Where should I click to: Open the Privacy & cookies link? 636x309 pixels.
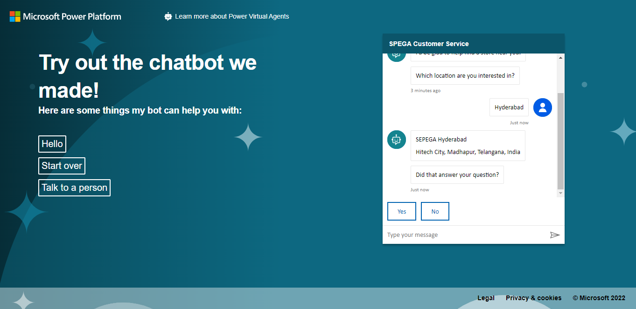click(533, 298)
